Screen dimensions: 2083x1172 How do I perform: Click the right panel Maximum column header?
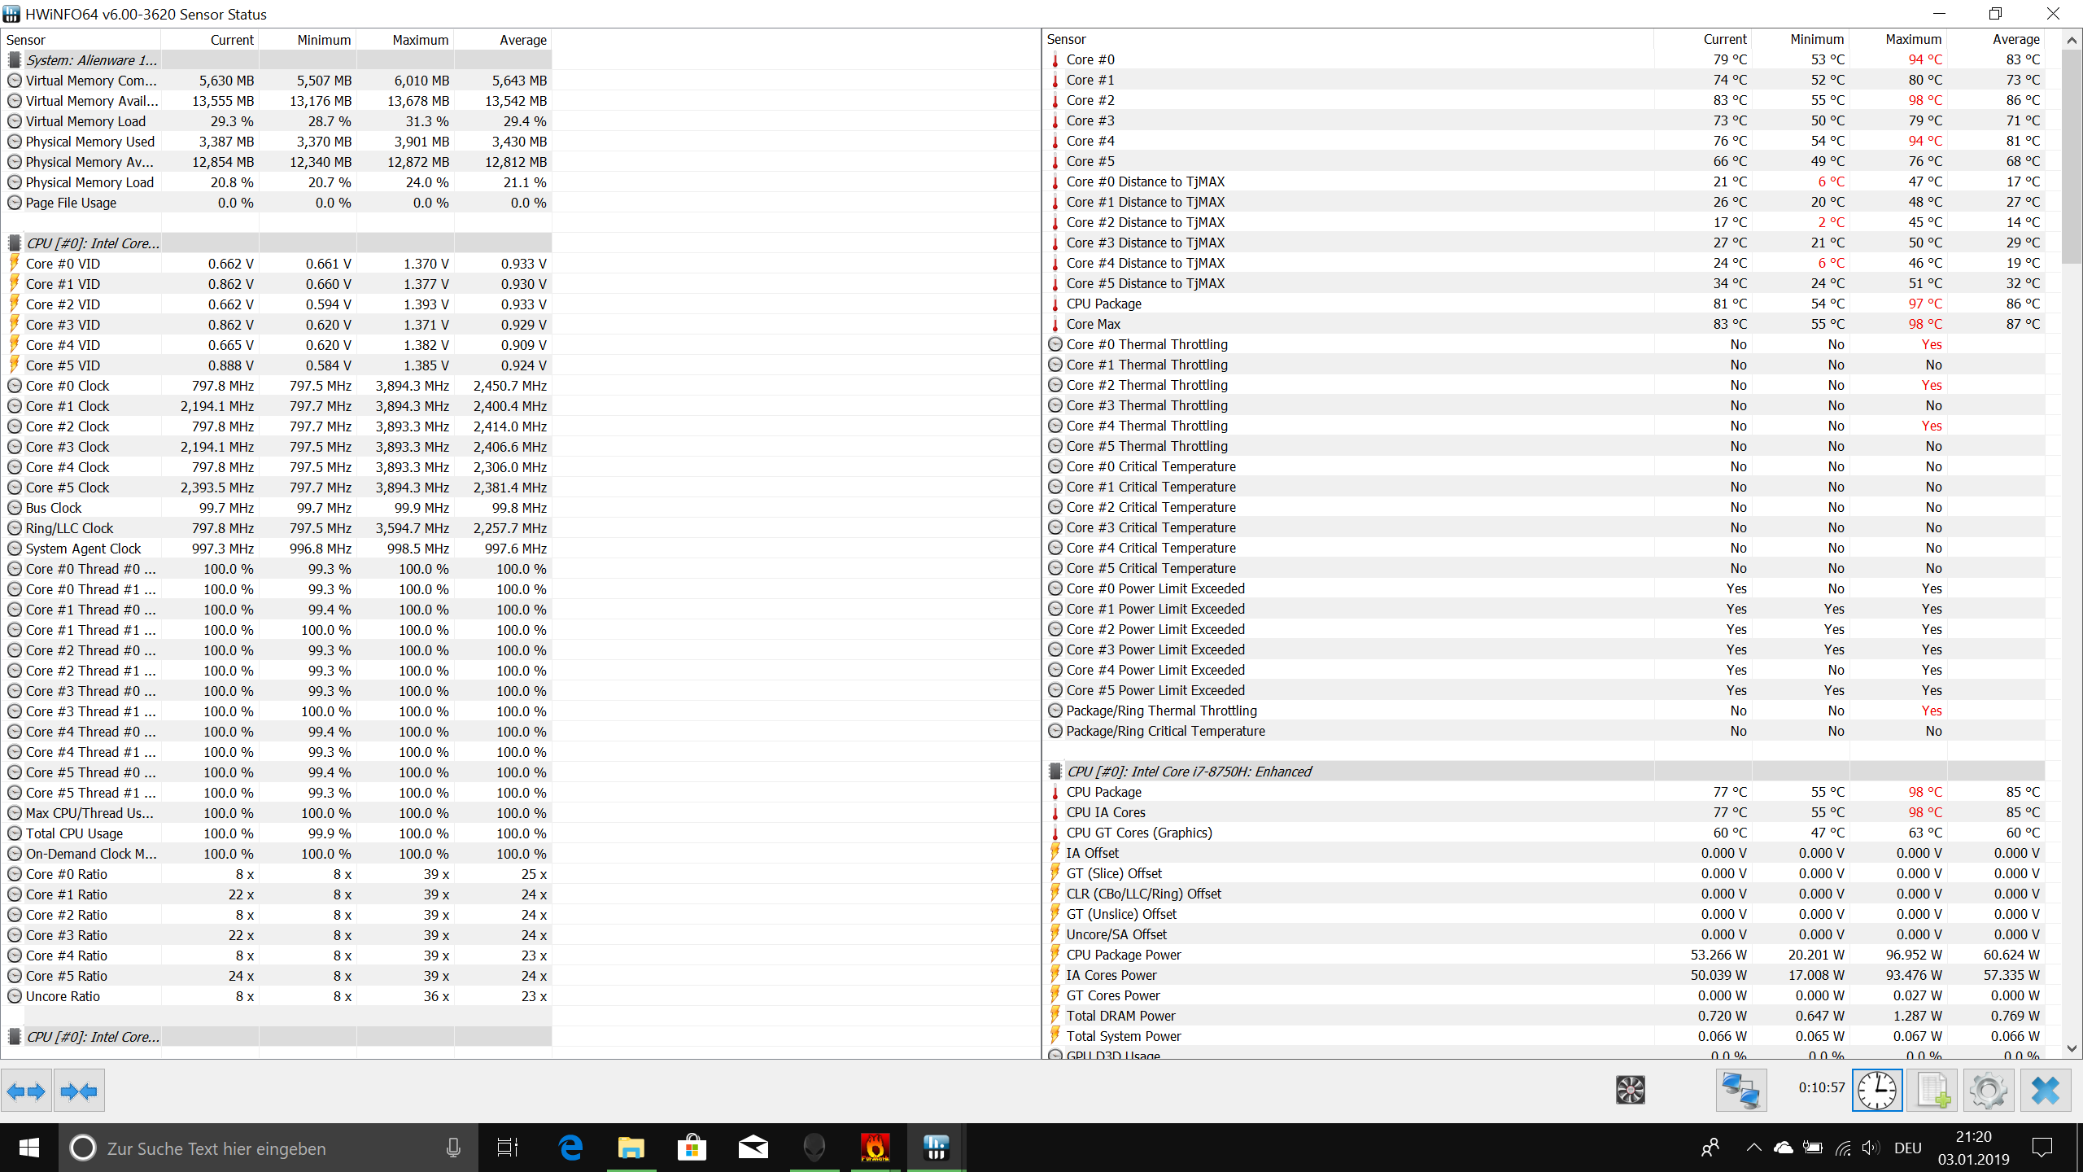tap(1898, 39)
